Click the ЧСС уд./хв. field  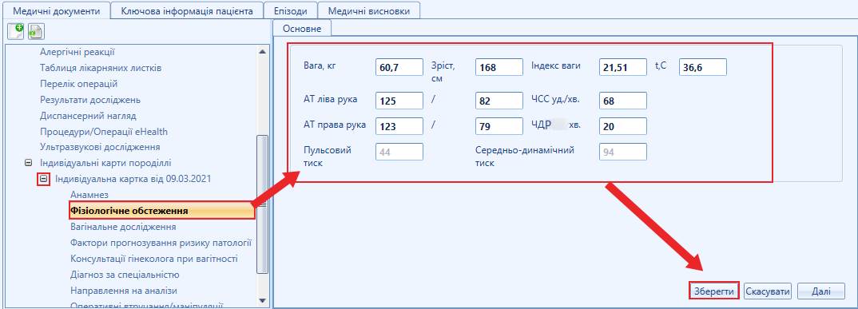tap(623, 101)
